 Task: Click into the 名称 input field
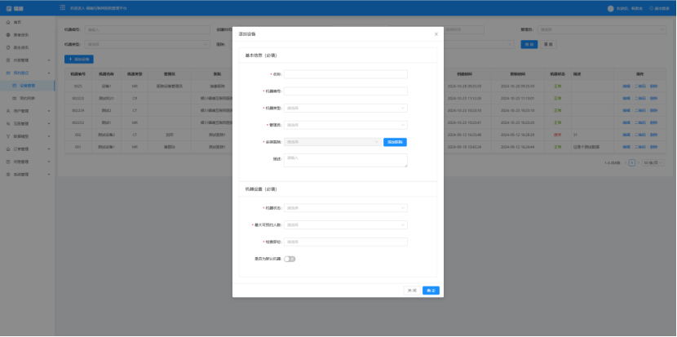pyautogui.click(x=346, y=73)
